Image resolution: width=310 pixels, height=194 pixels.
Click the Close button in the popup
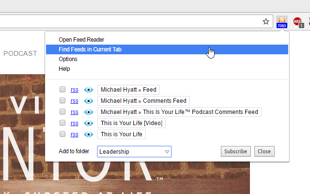[264, 151]
